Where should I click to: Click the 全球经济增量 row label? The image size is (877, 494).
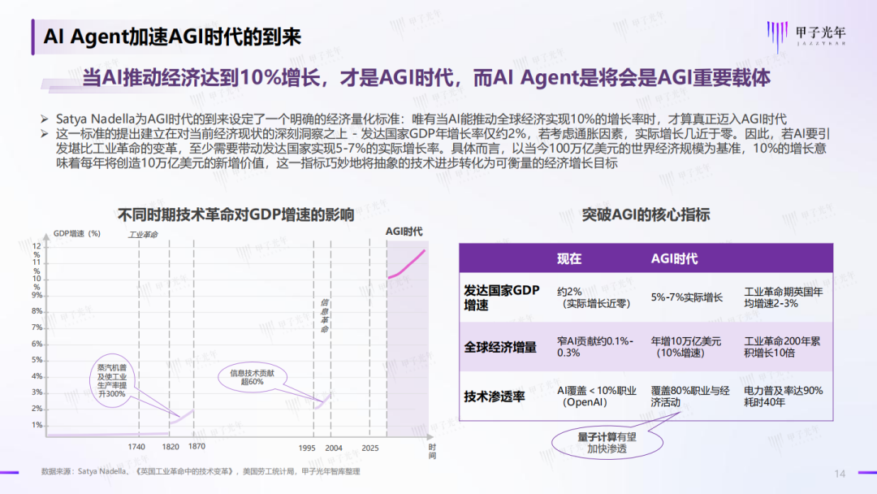point(500,348)
